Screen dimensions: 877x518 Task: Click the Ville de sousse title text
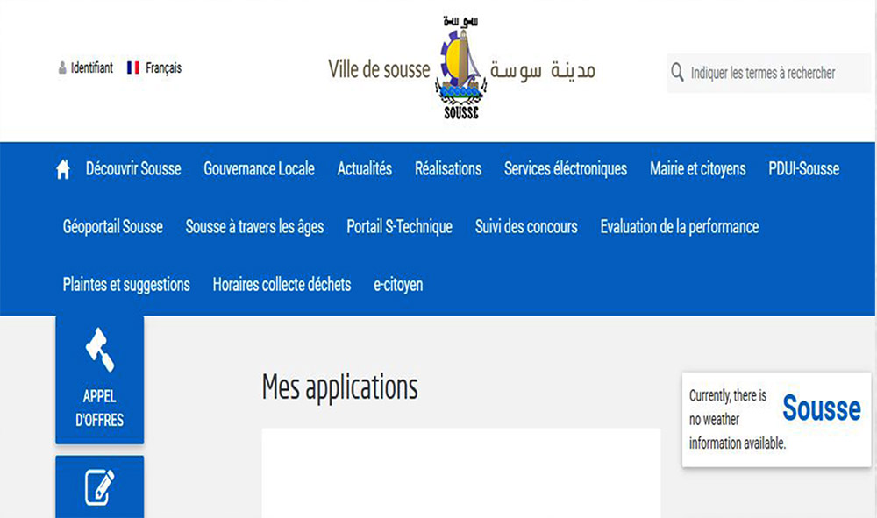[379, 69]
